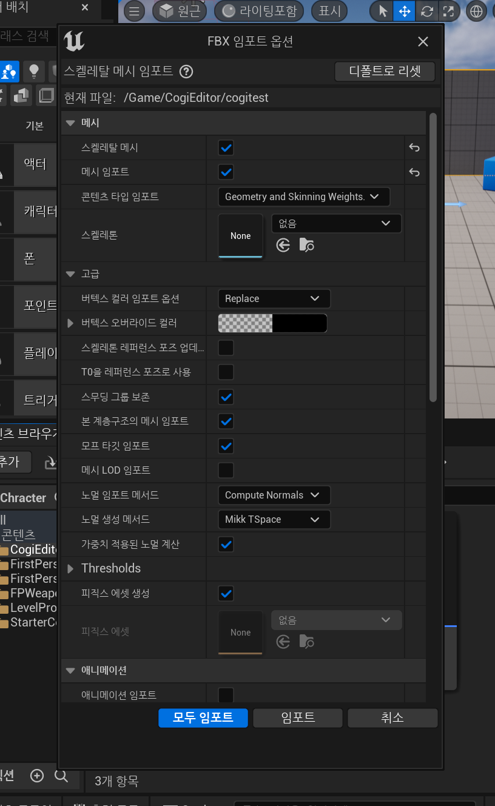Select StarterContent folder in content tree
Viewport: 495px width, 806px height.
tap(29, 622)
